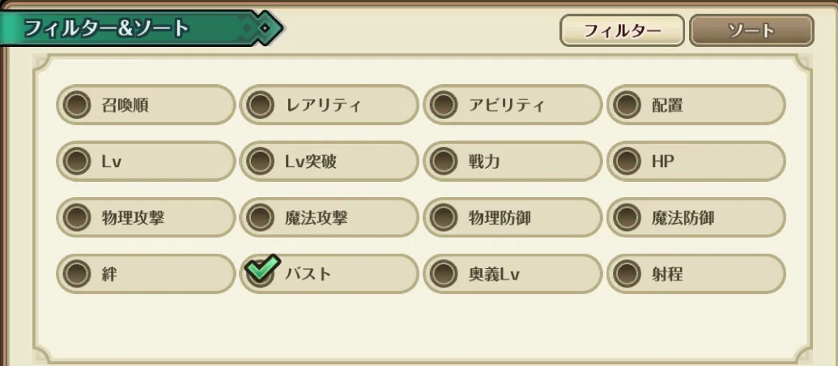Select 物理防御 sort option
This screenshot has height=366, width=838.
[513, 217]
